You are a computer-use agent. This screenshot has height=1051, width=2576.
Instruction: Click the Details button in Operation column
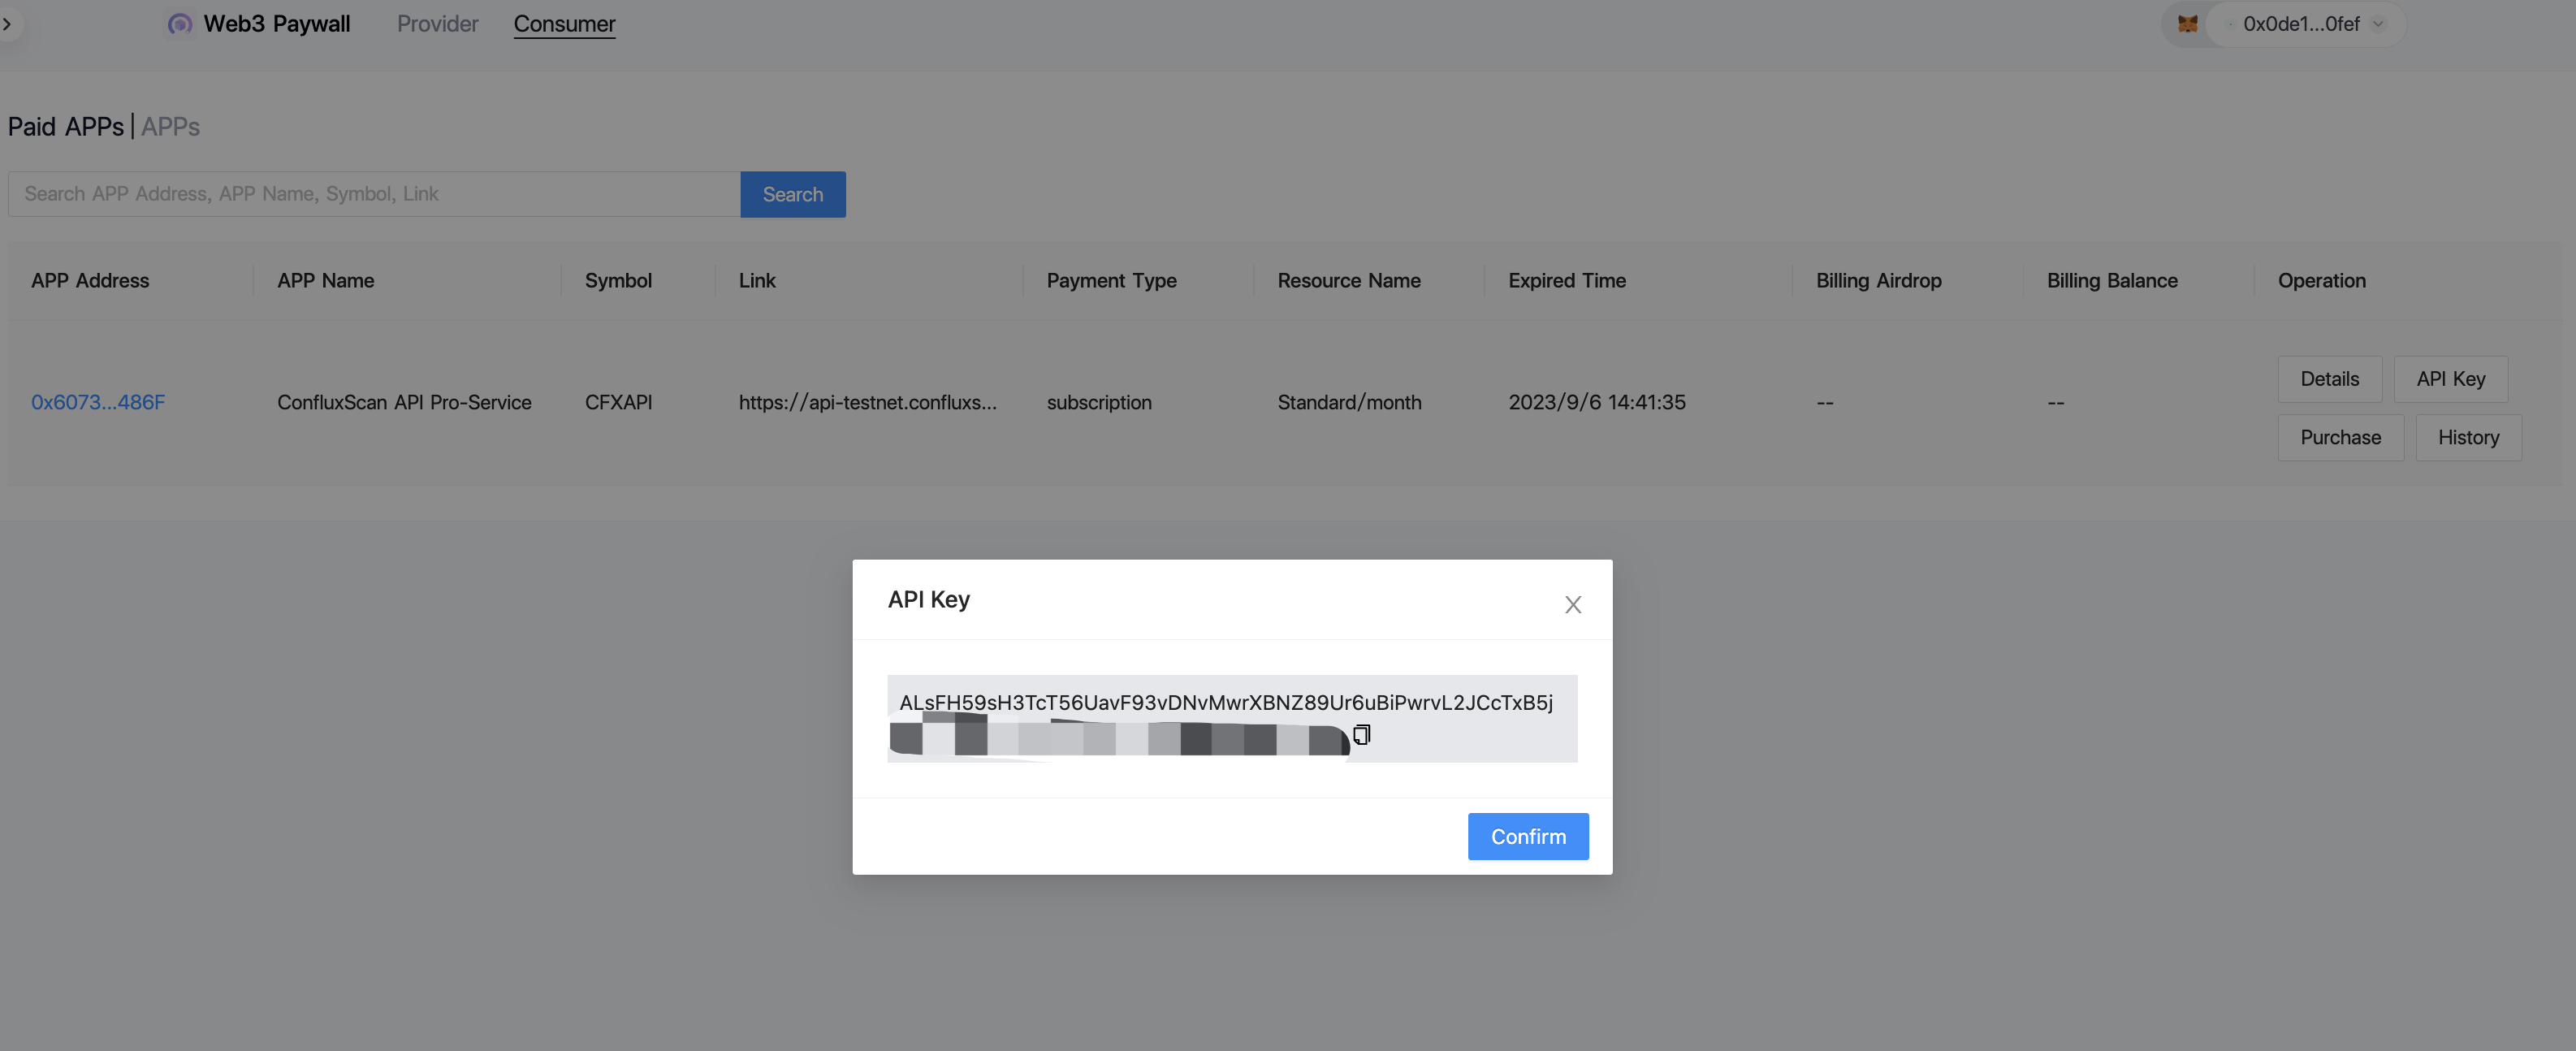pos(2329,379)
